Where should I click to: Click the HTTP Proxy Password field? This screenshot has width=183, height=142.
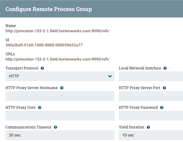point(151,116)
